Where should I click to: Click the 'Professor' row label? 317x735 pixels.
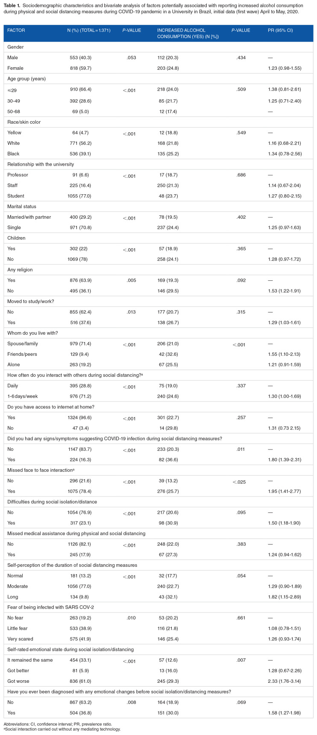click(18, 175)
